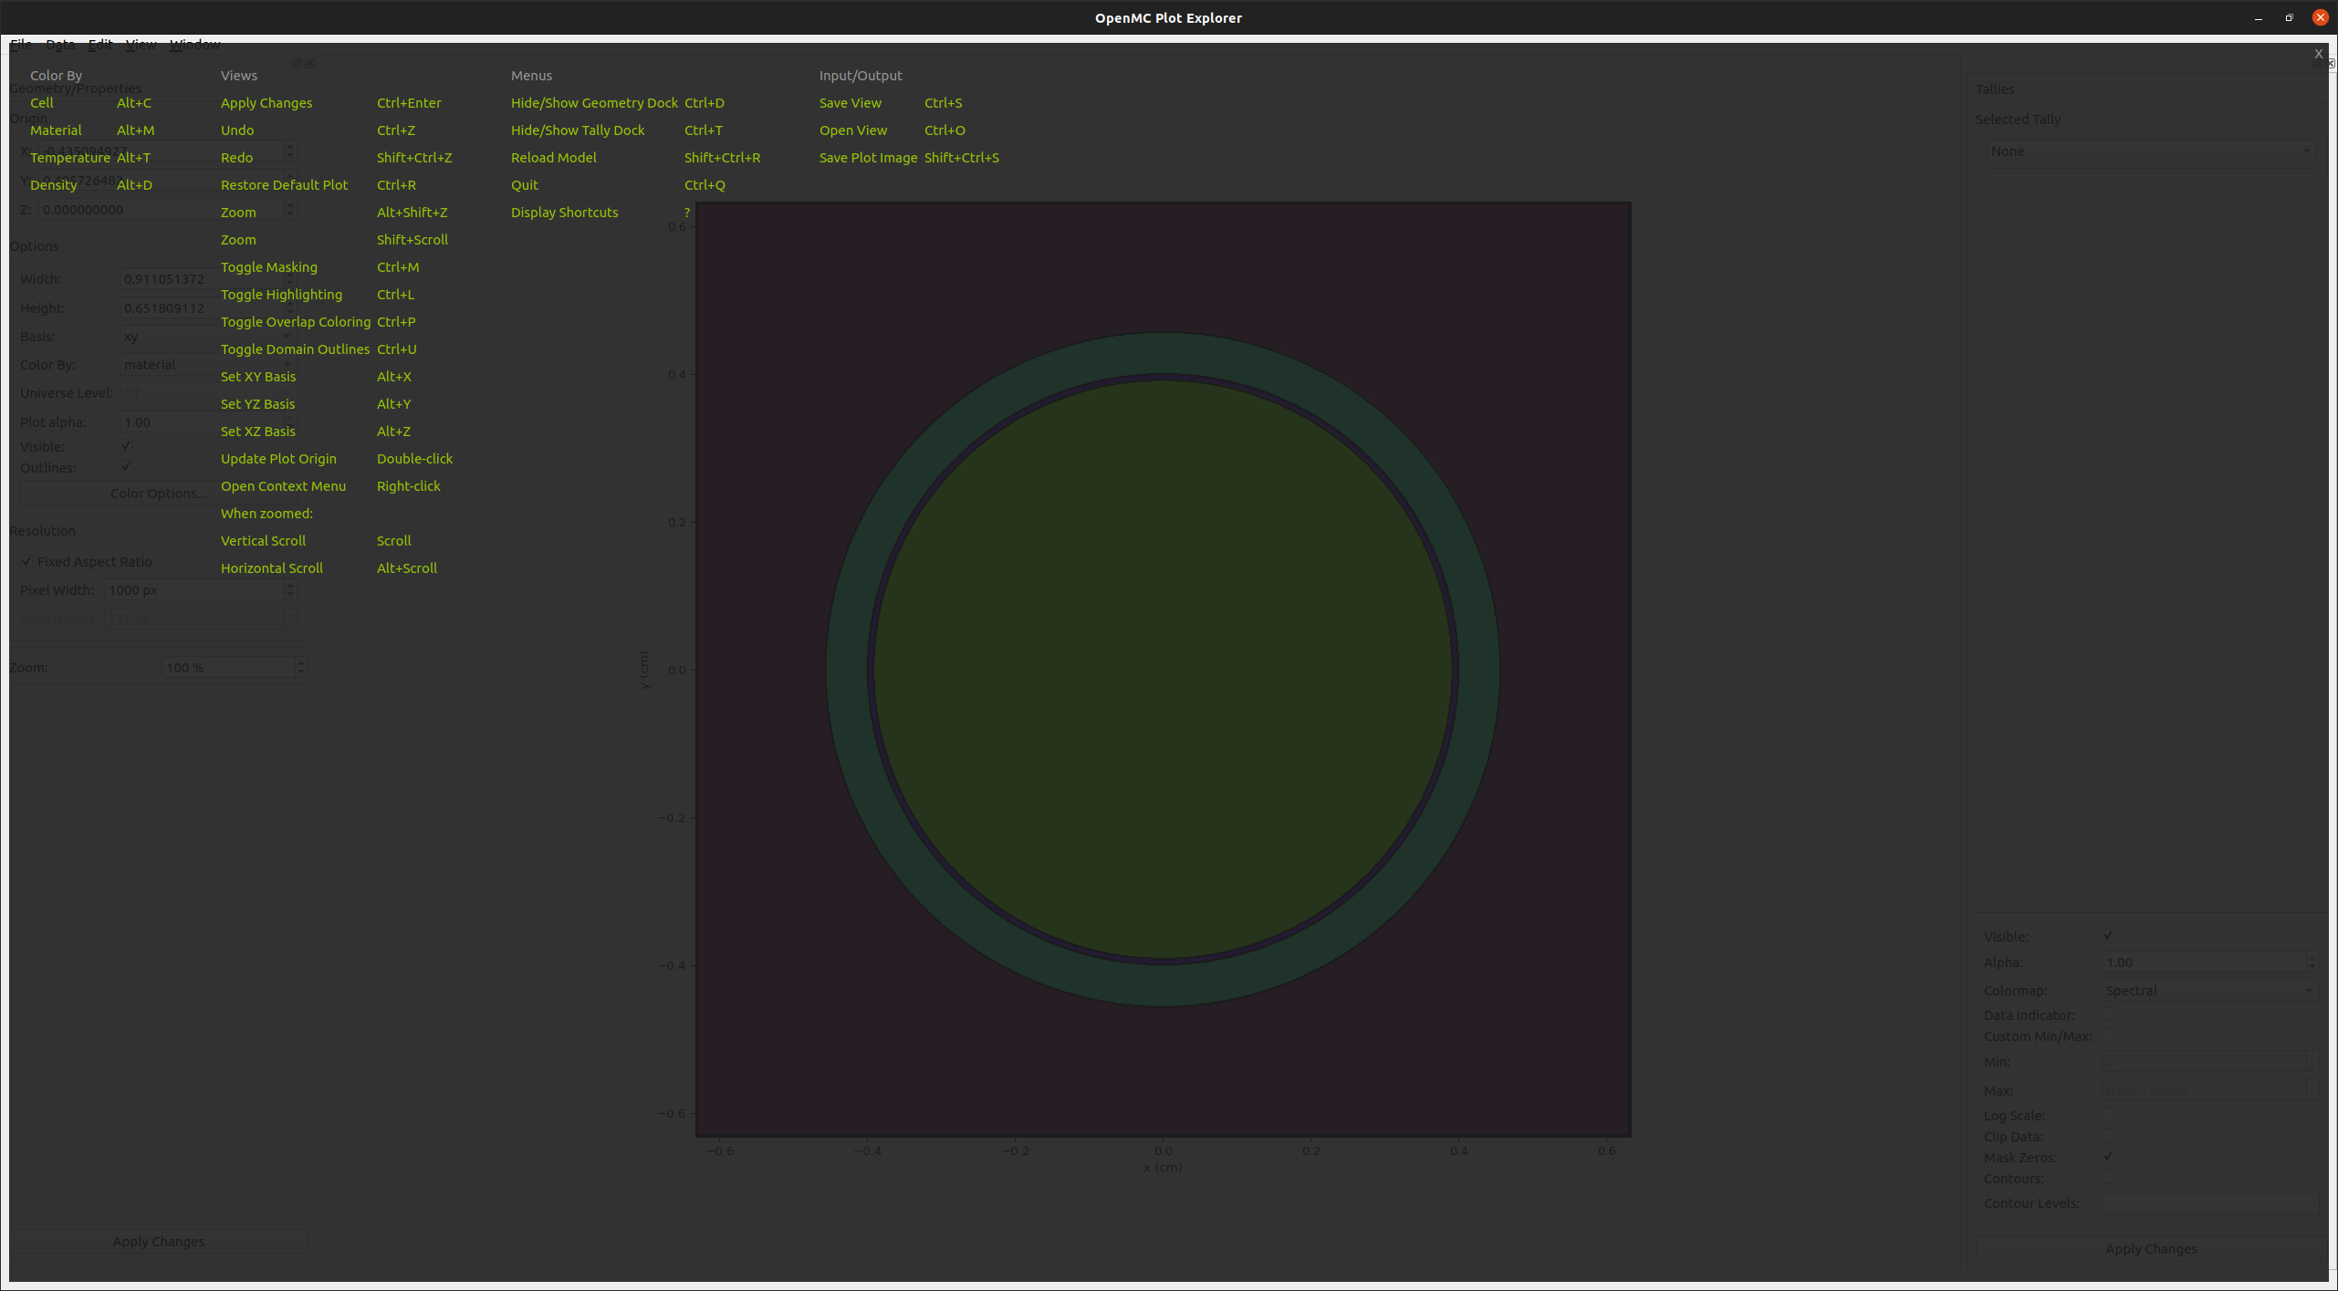The width and height of the screenshot is (2338, 1291).
Task: Toggle the Fixed Aspect Ratio checkbox
Action: [26, 562]
